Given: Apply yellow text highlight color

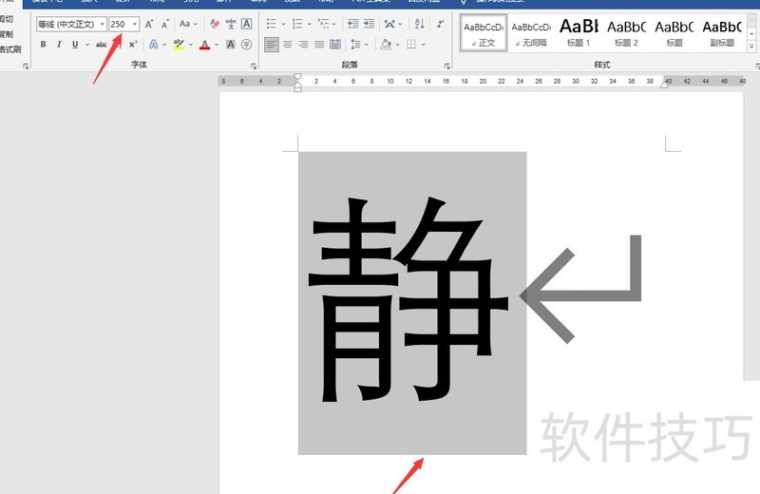Looking at the screenshot, I should point(179,45).
